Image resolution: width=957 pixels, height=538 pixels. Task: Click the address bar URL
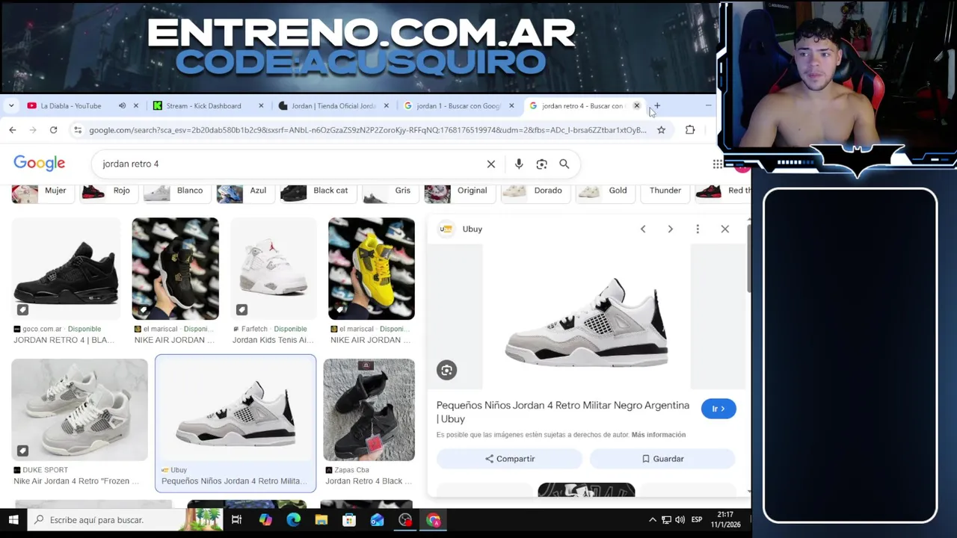tap(367, 130)
